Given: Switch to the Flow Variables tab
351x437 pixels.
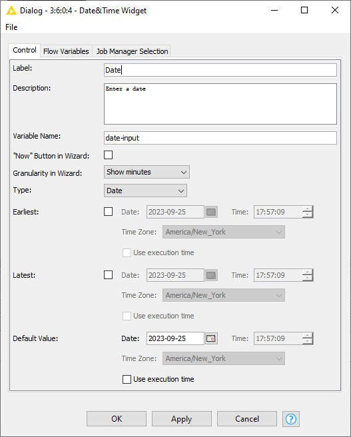Looking at the screenshot, I should pyautogui.click(x=66, y=51).
